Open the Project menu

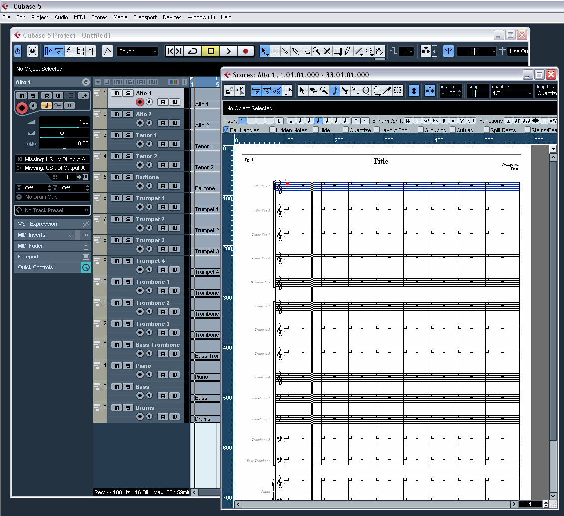pos(39,17)
